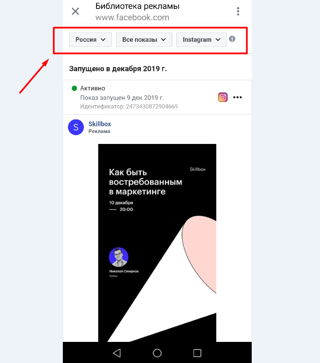Click the Skillbox avatar circle
Viewport: 320px width, 363px height.
(76, 127)
